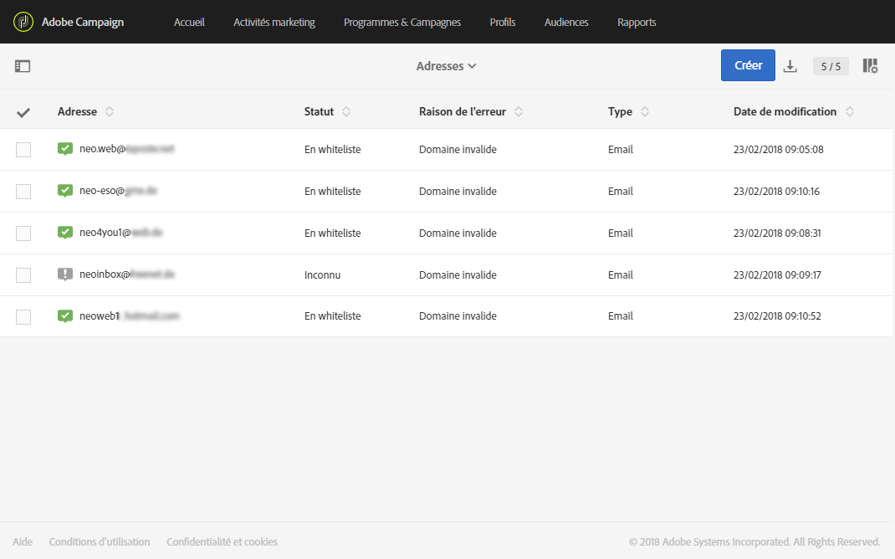
Task: Tick the checkbox for neoweb1 row
Action: 23,317
